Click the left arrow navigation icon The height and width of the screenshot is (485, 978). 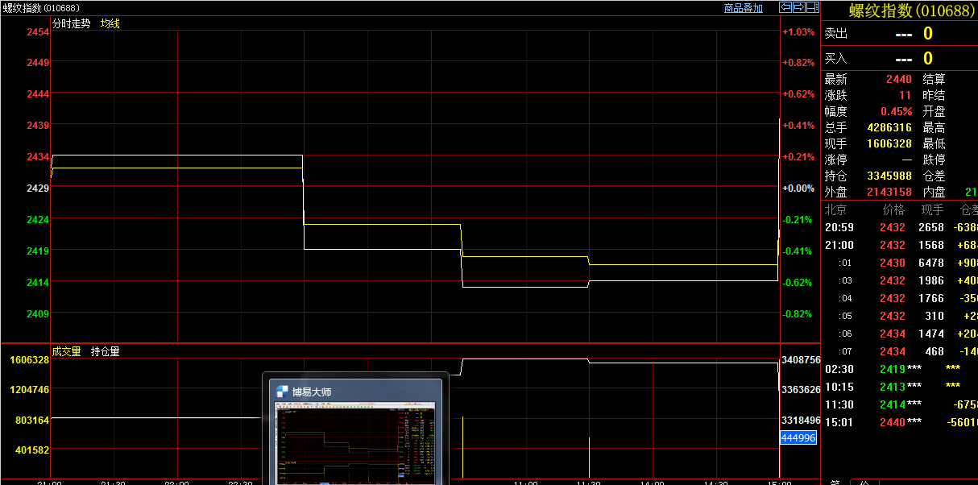(785, 7)
